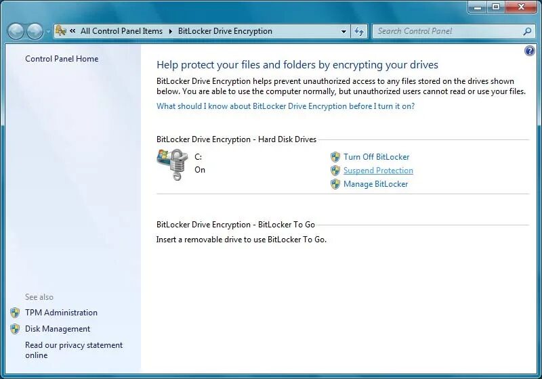This screenshot has width=542, height=379.
Task: Click shield icon beside Turn Off BitLocker
Action: tap(335, 157)
